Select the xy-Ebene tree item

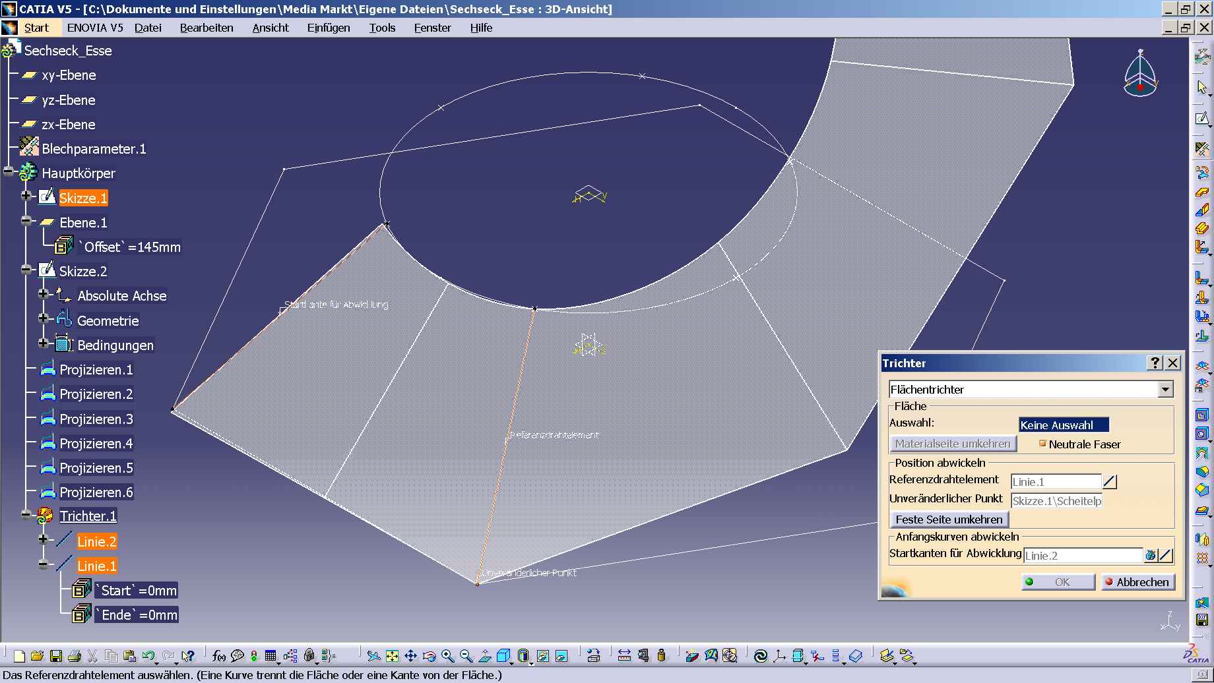pos(69,75)
